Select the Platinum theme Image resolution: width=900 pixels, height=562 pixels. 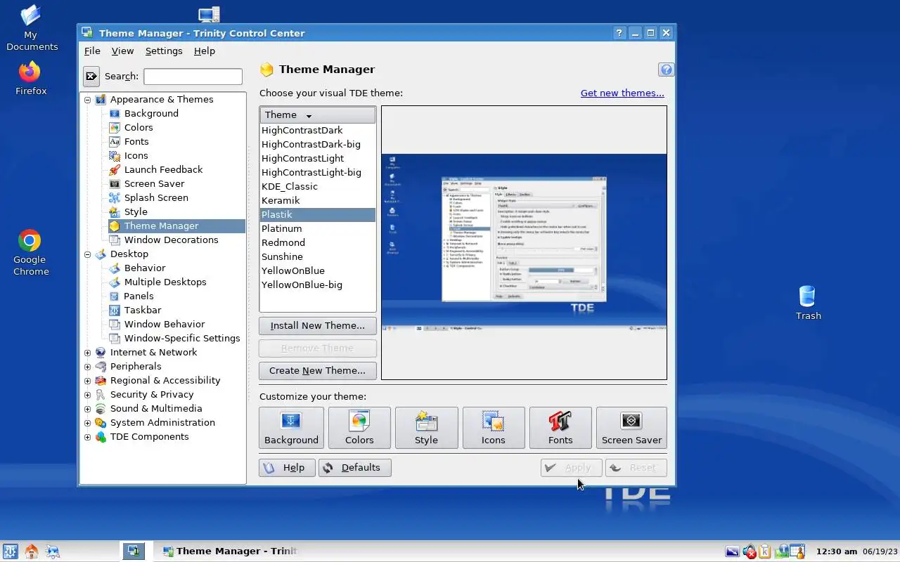(x=318, y=228)
